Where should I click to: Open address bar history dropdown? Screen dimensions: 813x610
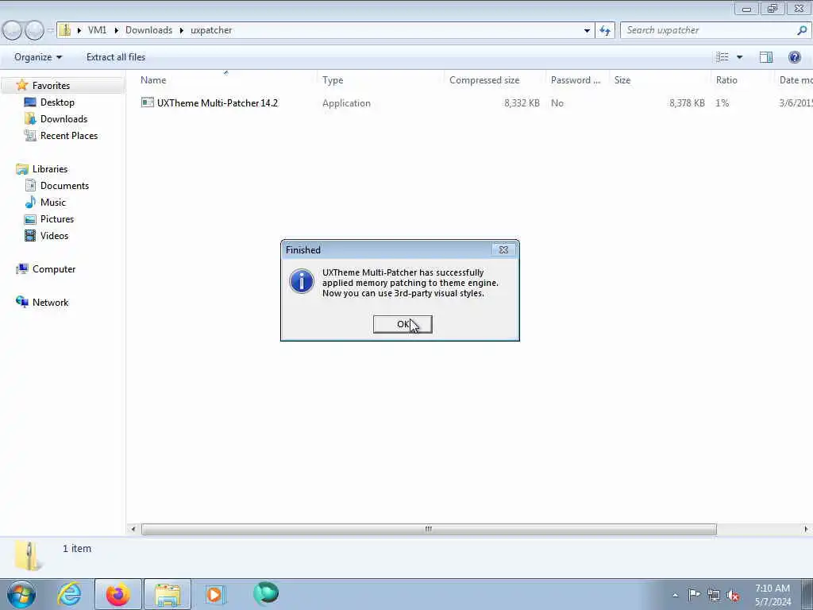(587, 31)
